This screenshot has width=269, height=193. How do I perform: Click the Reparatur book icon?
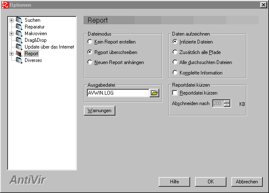[x=19, y=27]
